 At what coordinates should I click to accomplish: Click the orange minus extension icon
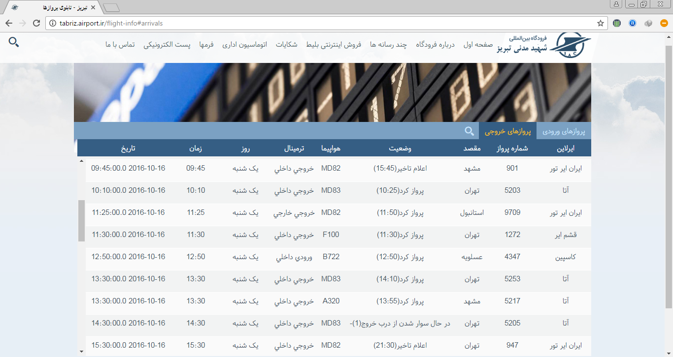coord(664,23)
